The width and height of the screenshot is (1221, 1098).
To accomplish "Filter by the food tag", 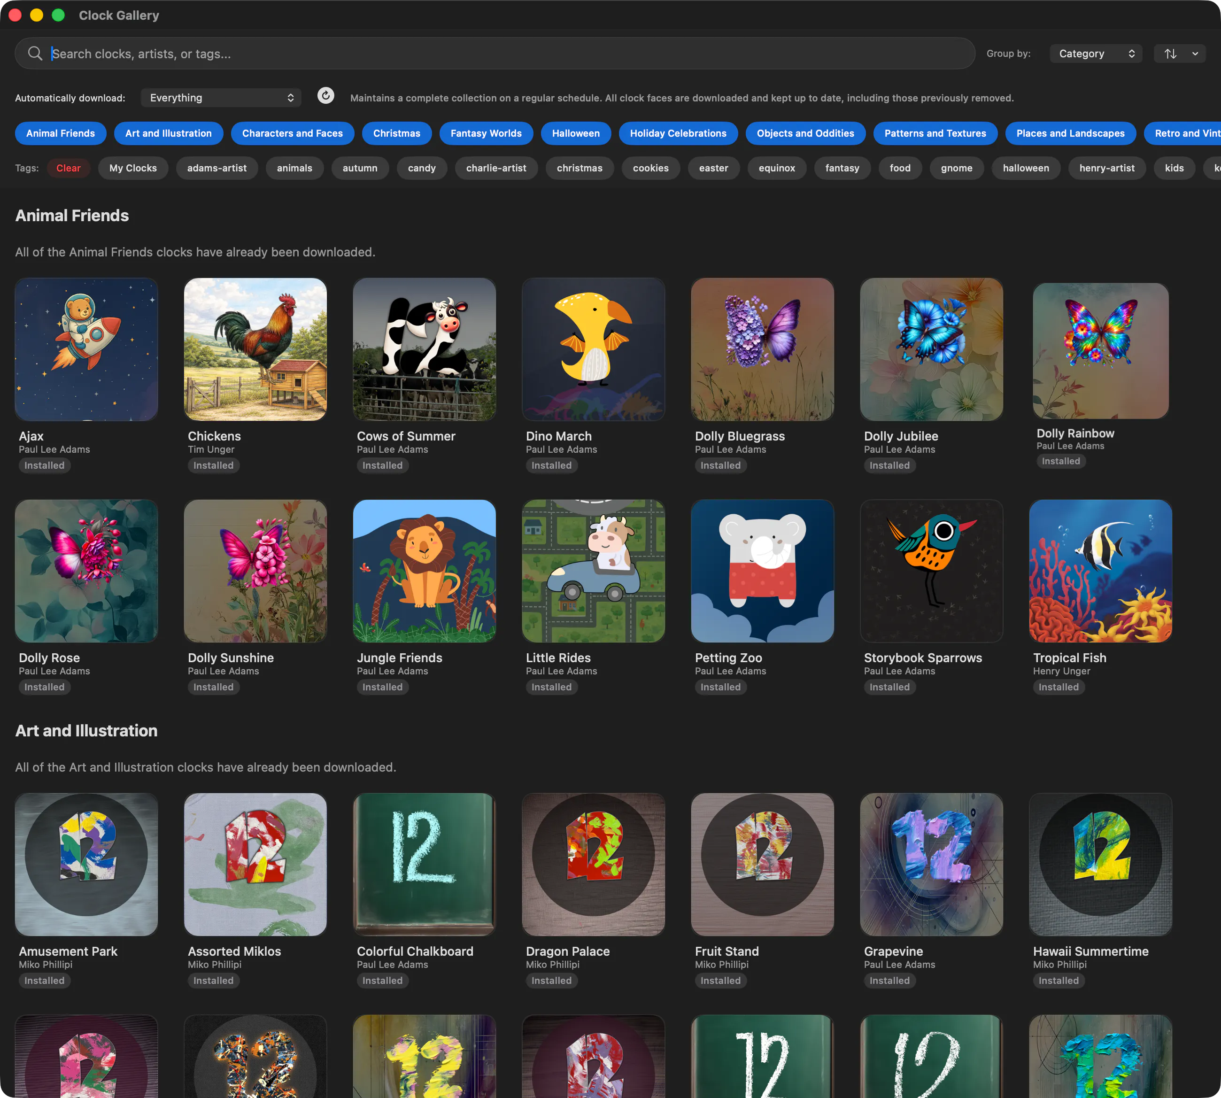I will point(900,168).
